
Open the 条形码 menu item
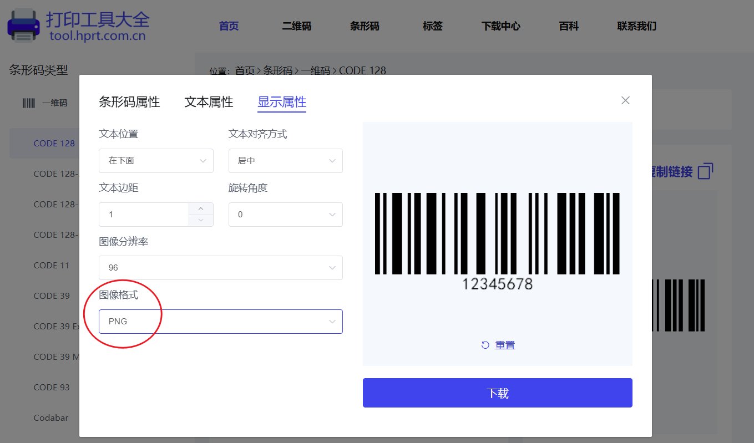click(365, 26)
